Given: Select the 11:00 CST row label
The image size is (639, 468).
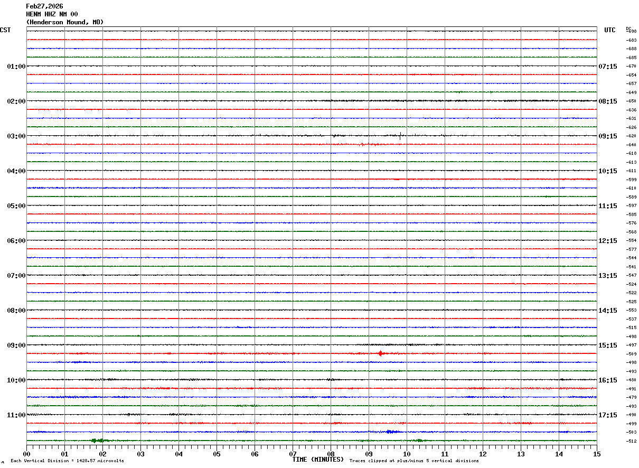Looking at the screenshot, I should click(x=16, y=415).
